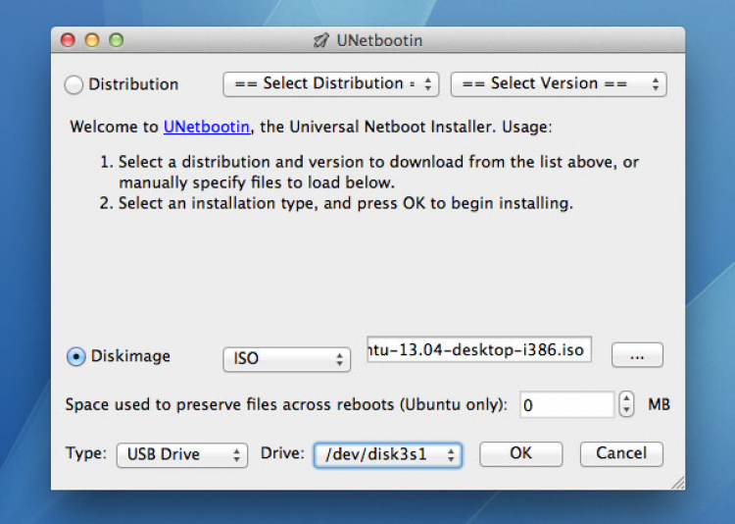The image size is (735, 524).
Task: Select the Diskimage radio button
Action: pos(75,357)
